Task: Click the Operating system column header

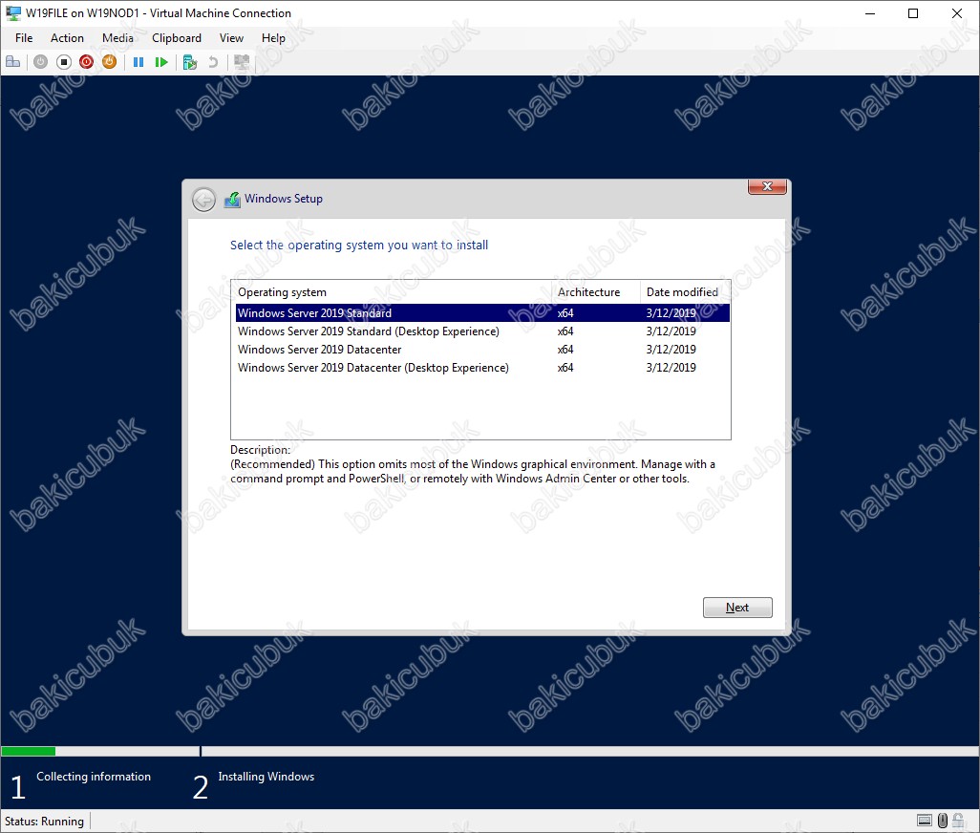Action: [392, 291]
